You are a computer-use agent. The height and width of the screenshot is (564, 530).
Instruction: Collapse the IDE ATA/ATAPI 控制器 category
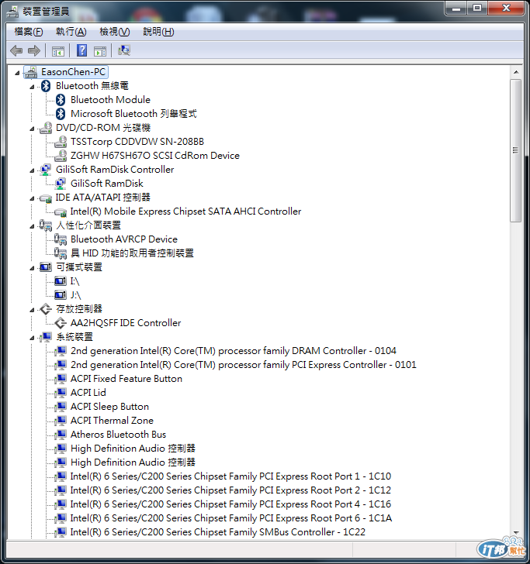(x=32, y=198)
